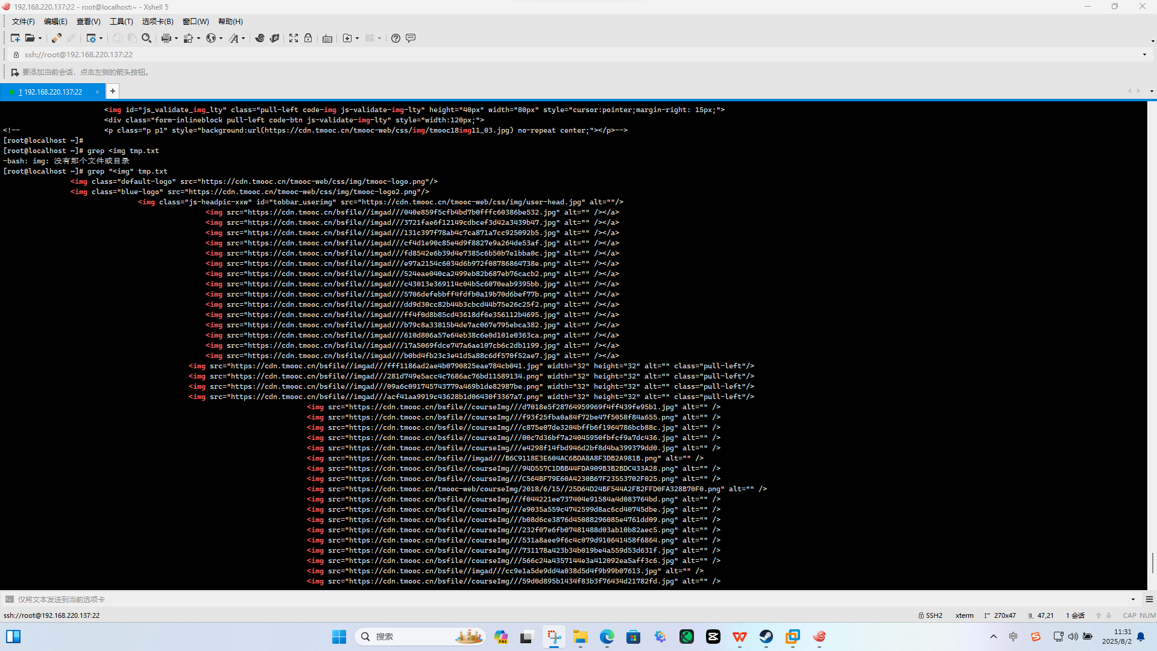1157x651 pixels.
Task: Open the 帮助(H) menu
Action: (230, 22)
